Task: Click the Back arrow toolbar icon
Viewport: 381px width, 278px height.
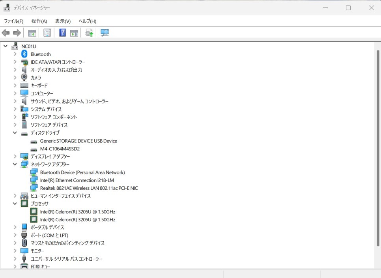Action: (6, 33)
